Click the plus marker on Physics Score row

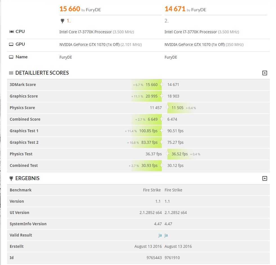[x=168, y=107]
